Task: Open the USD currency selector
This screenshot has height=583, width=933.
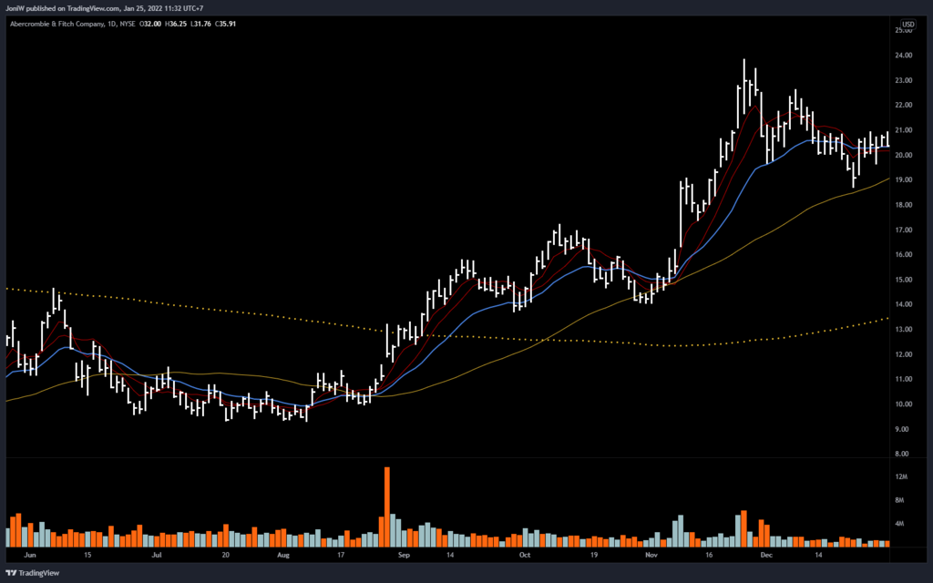Action: (x=908, y=24)
